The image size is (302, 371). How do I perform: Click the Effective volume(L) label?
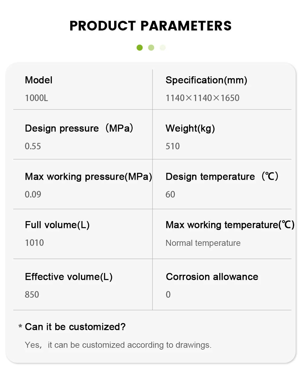coord(69,277)
